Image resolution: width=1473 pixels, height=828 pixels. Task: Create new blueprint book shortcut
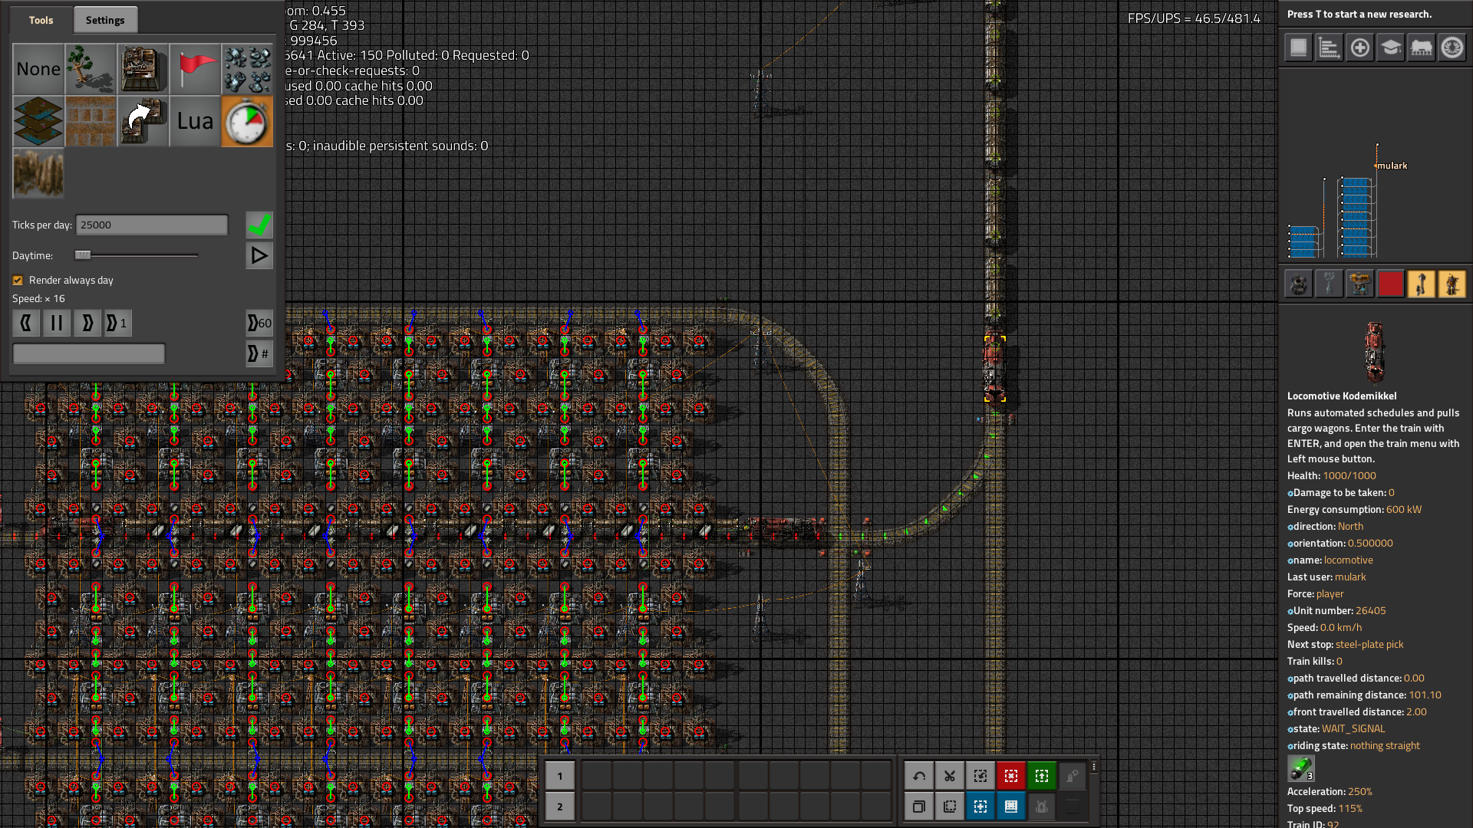pyautogui.click(x=1011, y=807)
